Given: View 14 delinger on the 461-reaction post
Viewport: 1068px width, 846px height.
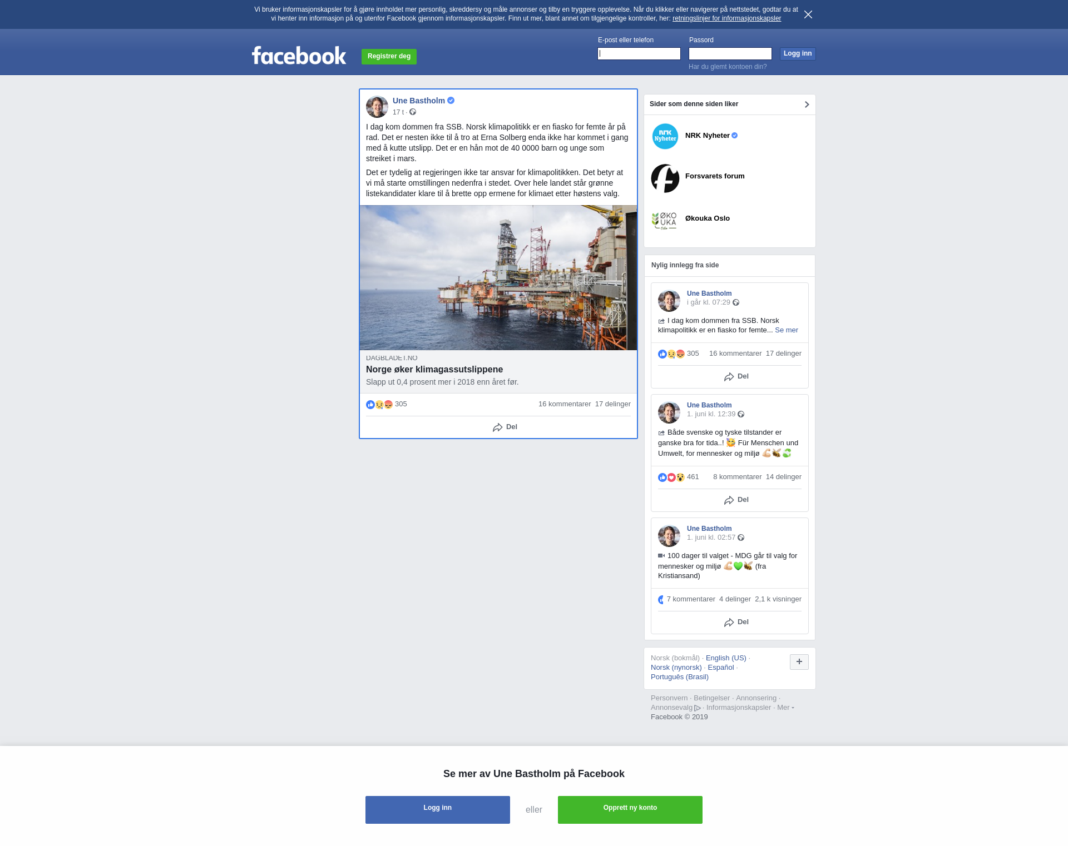Looking at the screenshot, I should pyautogui.click(x=784, y=477).
